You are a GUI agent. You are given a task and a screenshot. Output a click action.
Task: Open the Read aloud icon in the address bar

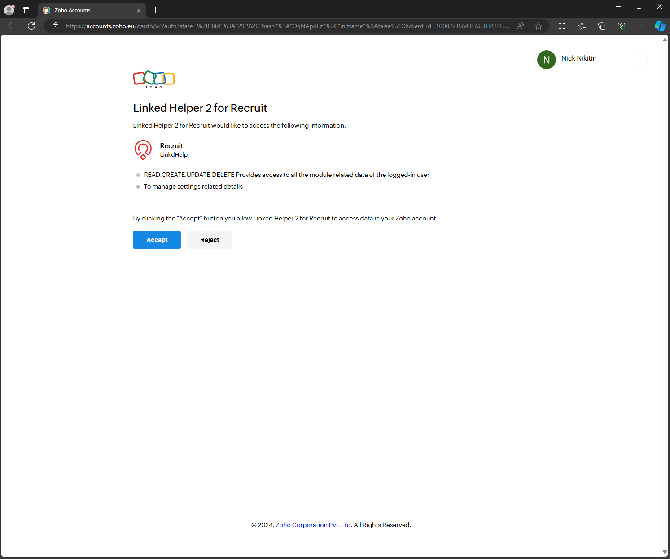(521, 26)
